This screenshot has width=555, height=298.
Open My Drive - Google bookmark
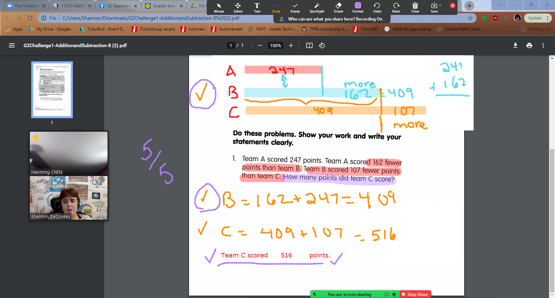pyautogui.click(x=51, y=29)
